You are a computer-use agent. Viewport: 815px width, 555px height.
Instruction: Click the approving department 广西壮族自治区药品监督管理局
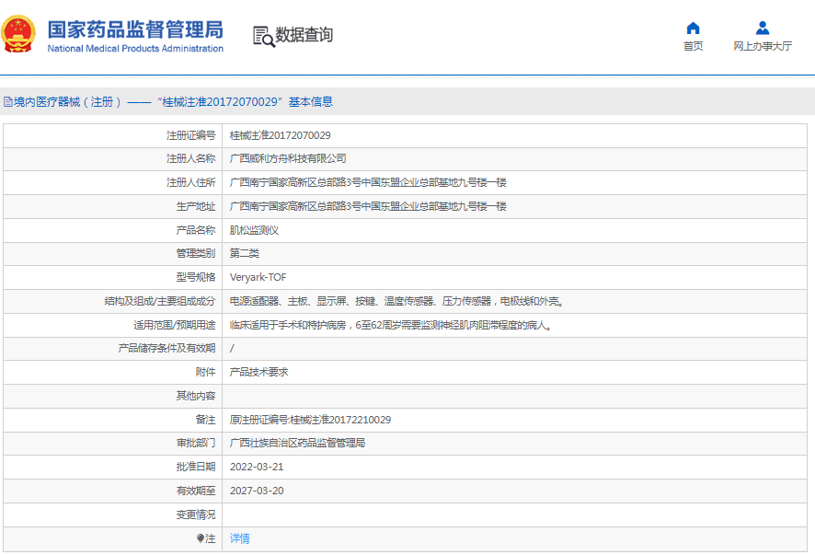297,443
